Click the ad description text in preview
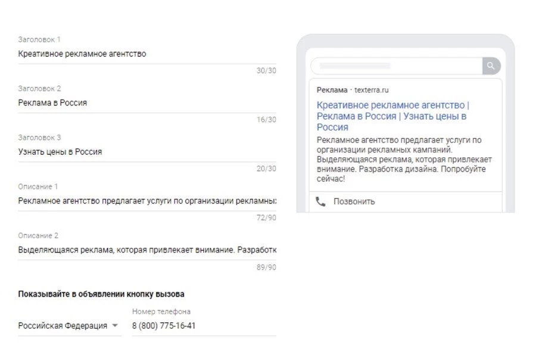 (401, 159)
